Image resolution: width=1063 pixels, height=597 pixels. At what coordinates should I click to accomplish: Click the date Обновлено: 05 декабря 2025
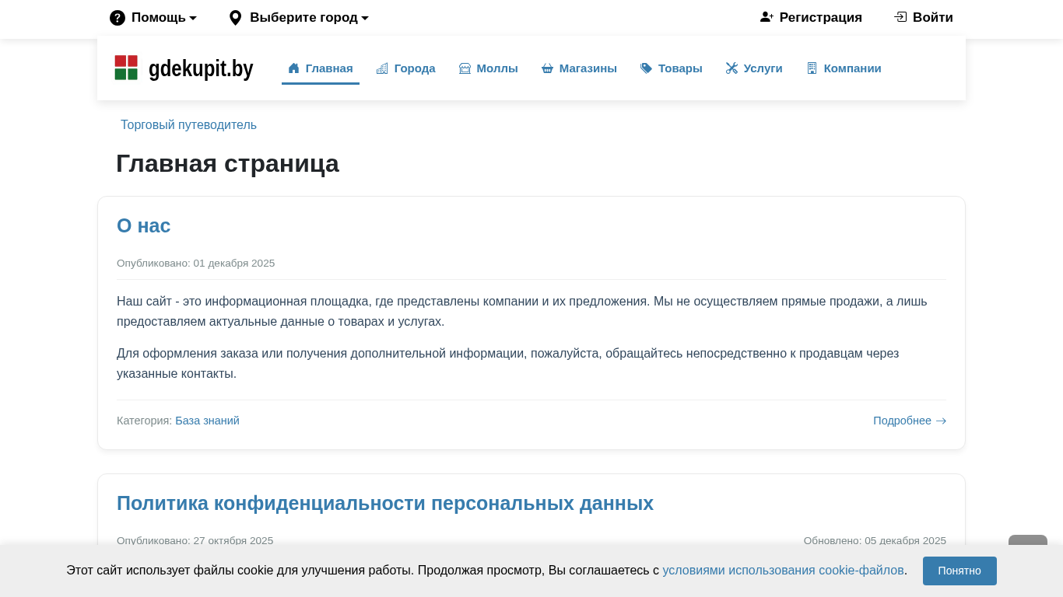[x=875, y=540]
